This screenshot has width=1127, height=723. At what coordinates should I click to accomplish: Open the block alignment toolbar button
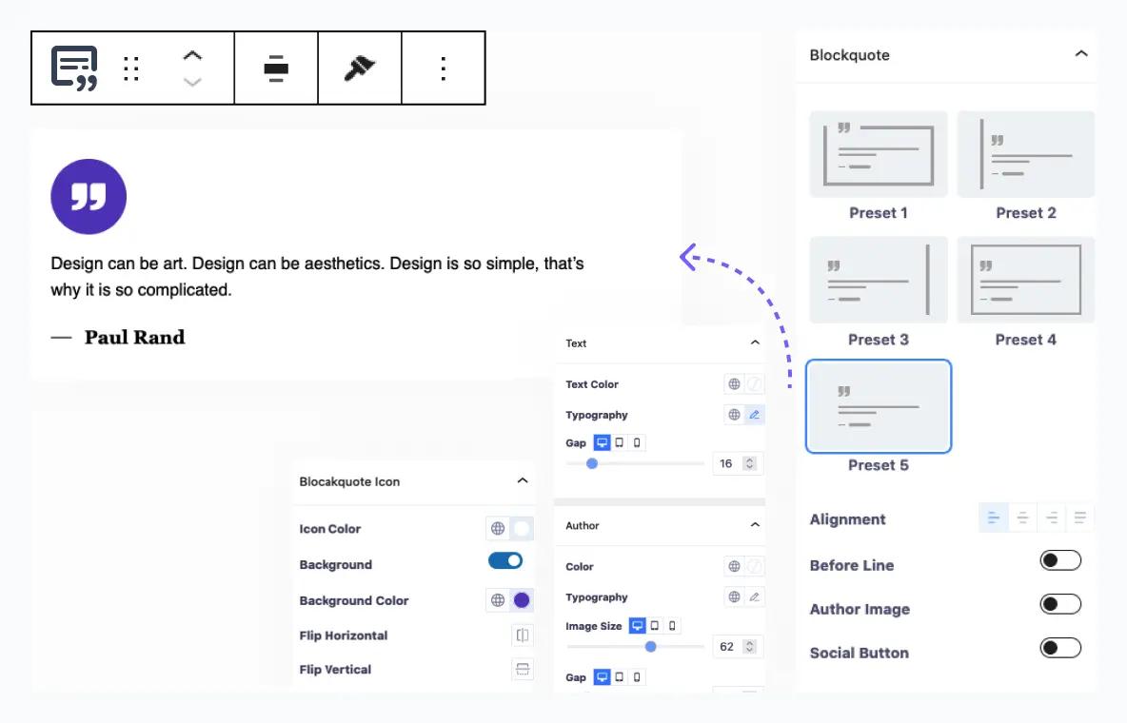[x=276, y=68]
